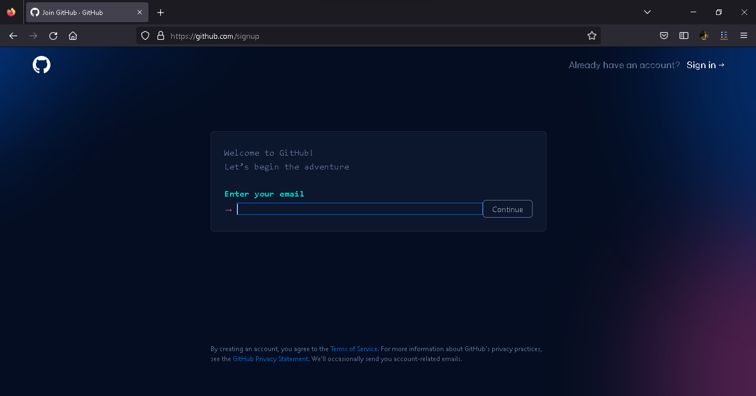This screenshot has height=396, width=756.
Task: Bookmark this page with the star
Action: 591,35
